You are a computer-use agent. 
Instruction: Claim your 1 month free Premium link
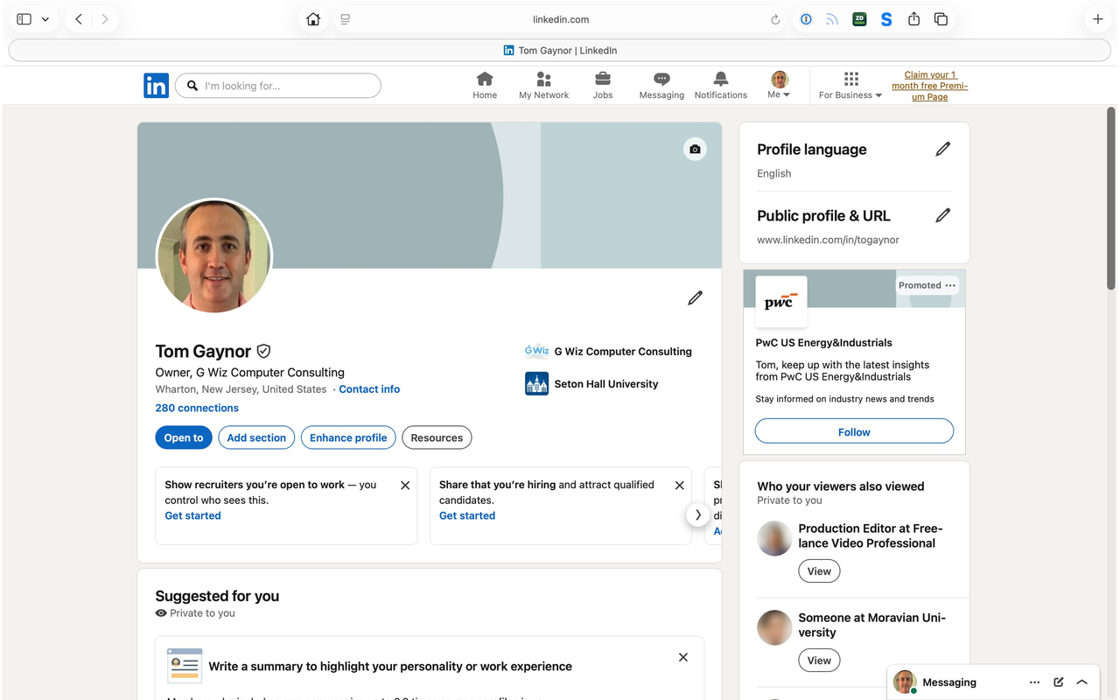[929, 86]
